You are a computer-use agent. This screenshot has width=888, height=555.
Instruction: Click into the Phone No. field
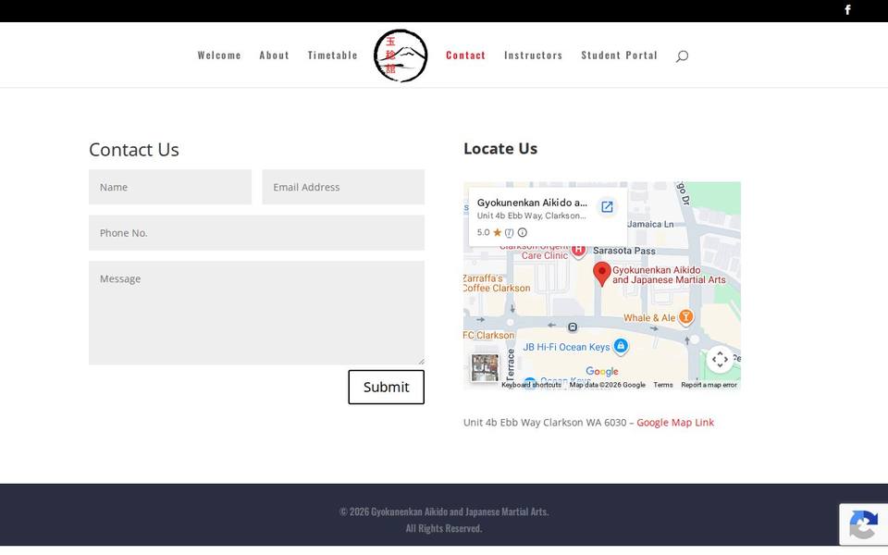256,233
